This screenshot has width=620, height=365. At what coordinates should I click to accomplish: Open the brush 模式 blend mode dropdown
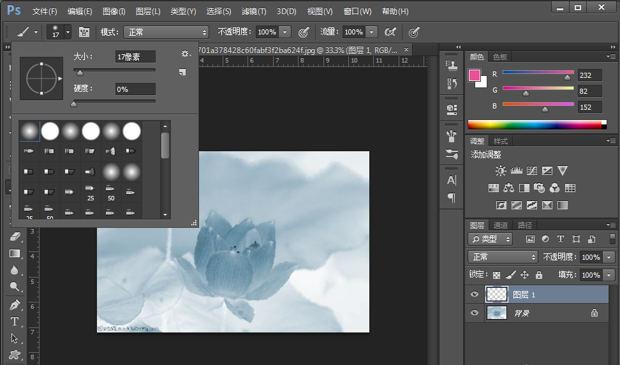tap(166, 32)
